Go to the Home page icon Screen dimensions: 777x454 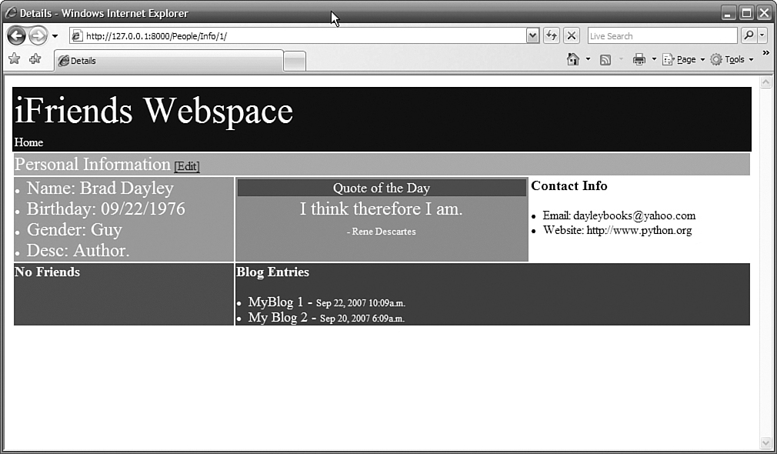click(572, 59)
